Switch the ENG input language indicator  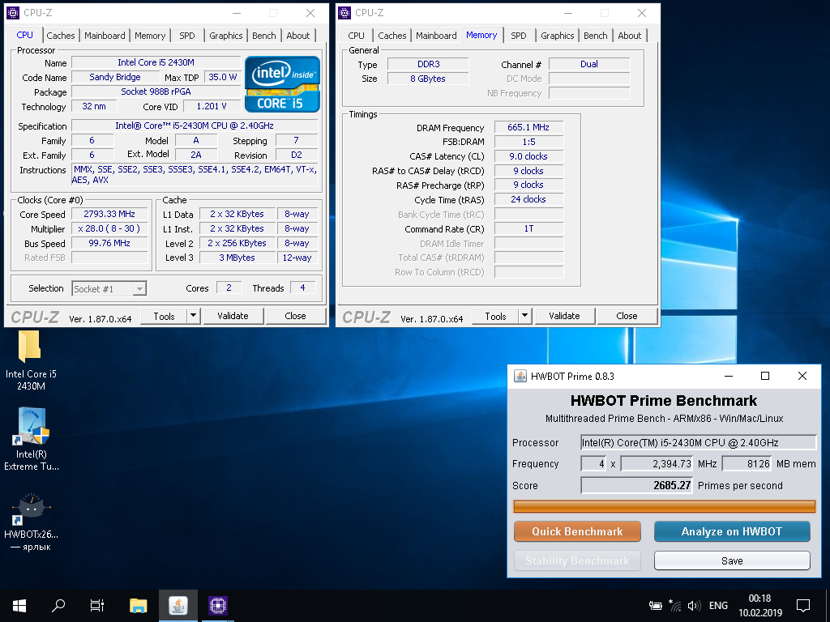click(x=718, y=606)
